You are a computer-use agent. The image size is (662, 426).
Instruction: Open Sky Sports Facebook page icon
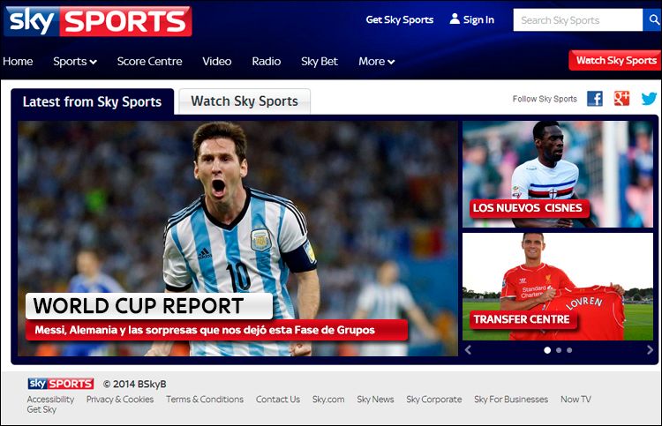[595, 99]
